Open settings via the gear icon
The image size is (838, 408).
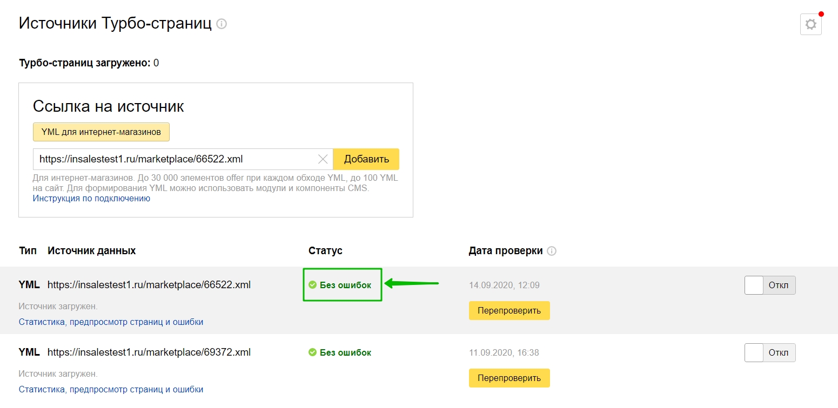coord(810,24)
